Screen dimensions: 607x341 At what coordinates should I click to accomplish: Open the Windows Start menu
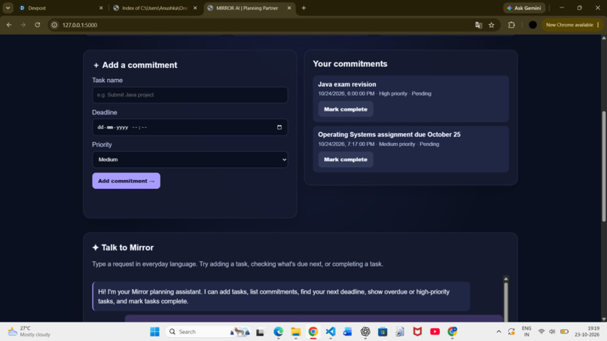coord(155,332)
